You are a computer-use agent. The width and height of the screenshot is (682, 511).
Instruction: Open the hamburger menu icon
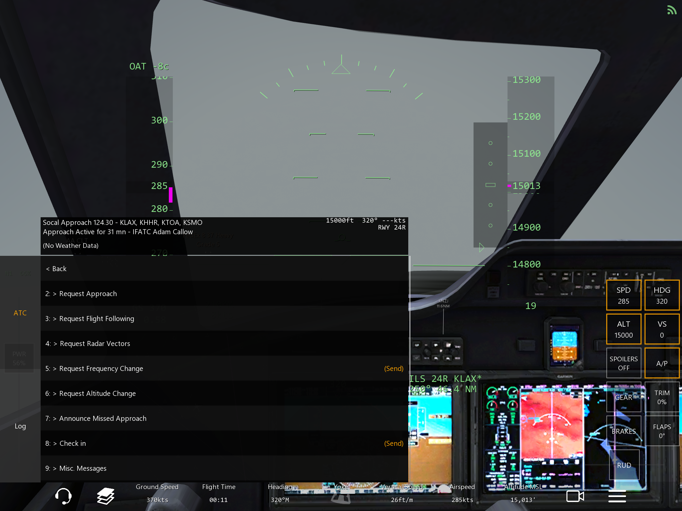pos(617,496)
